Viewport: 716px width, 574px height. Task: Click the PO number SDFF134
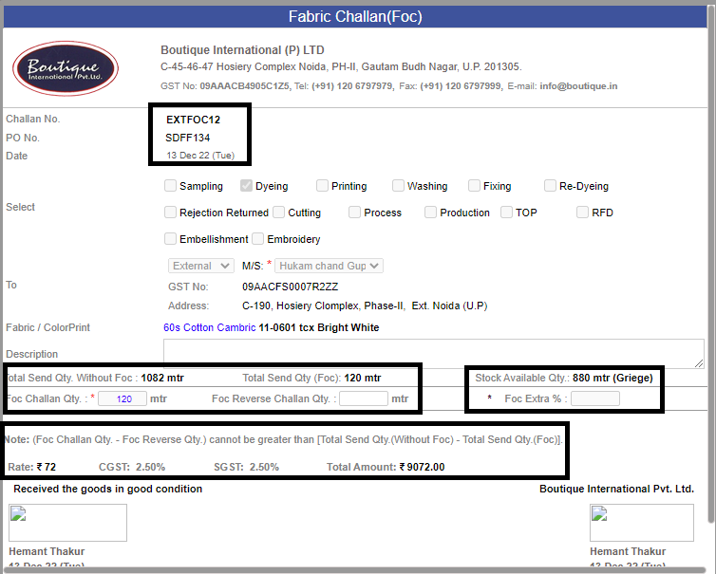pyautogui.click(x=188, y=138)
